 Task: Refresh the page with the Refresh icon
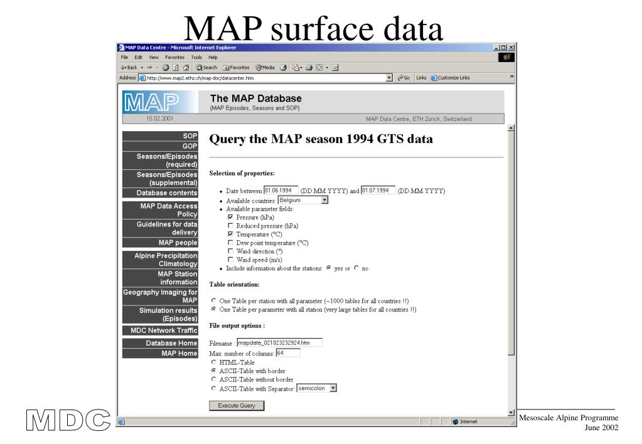pyautogui.click(x=176, y=68)
